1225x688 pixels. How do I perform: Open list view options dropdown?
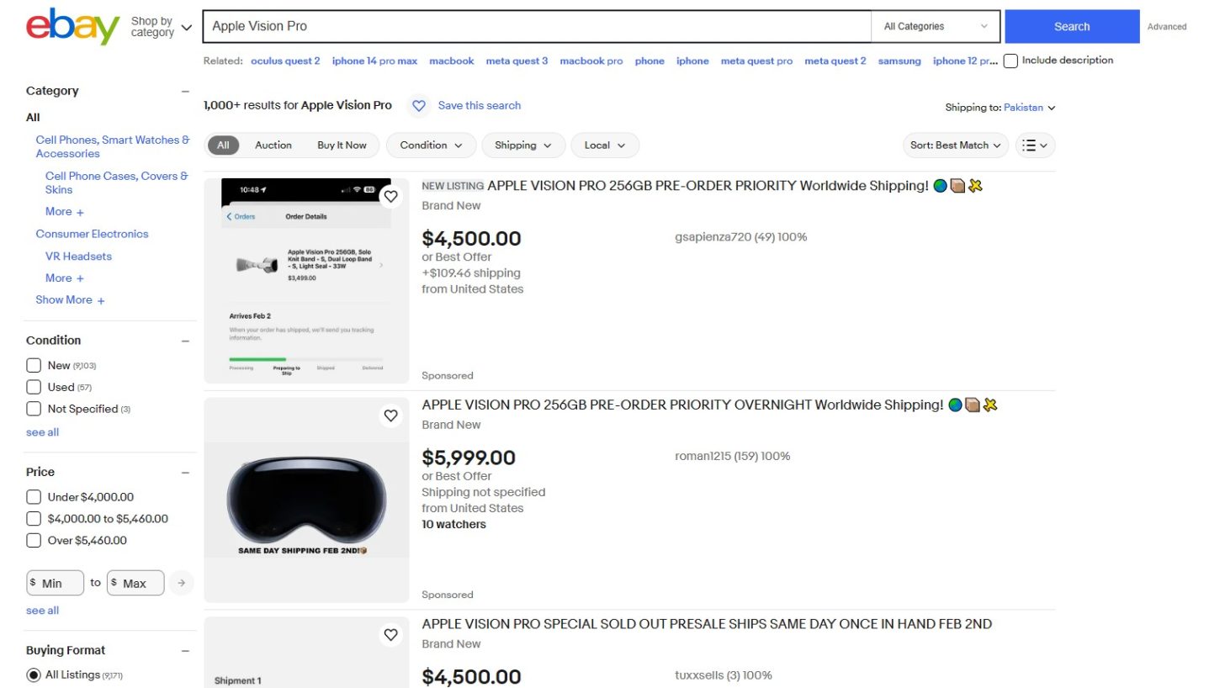(1035, 146)
